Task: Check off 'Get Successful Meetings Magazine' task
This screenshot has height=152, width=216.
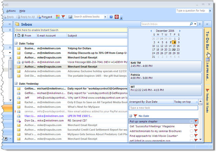Action: 191,126
